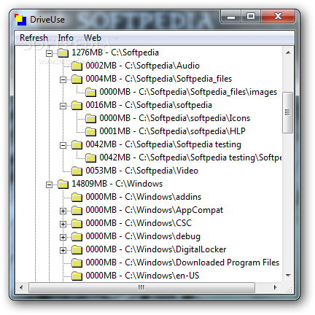
Task: Select the C:\Windows\AppCompat entry text
Action: tap(154, 210)
